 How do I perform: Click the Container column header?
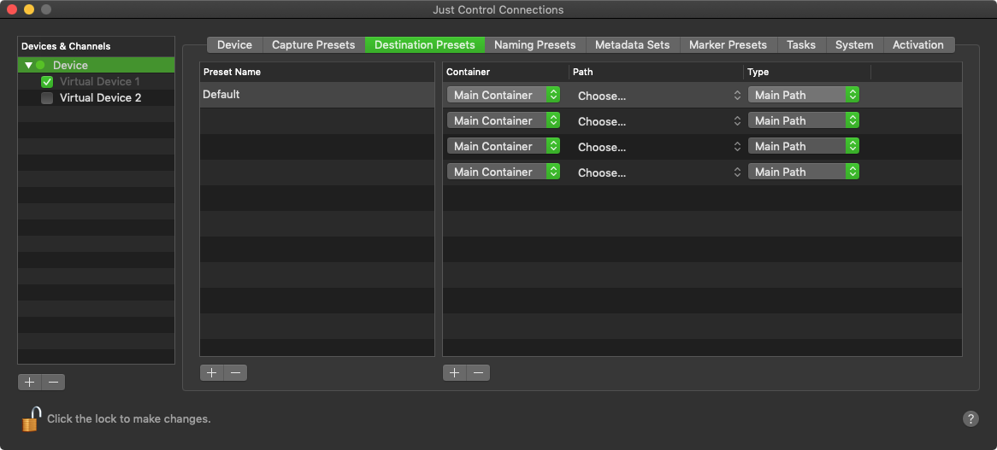(505, 73)
